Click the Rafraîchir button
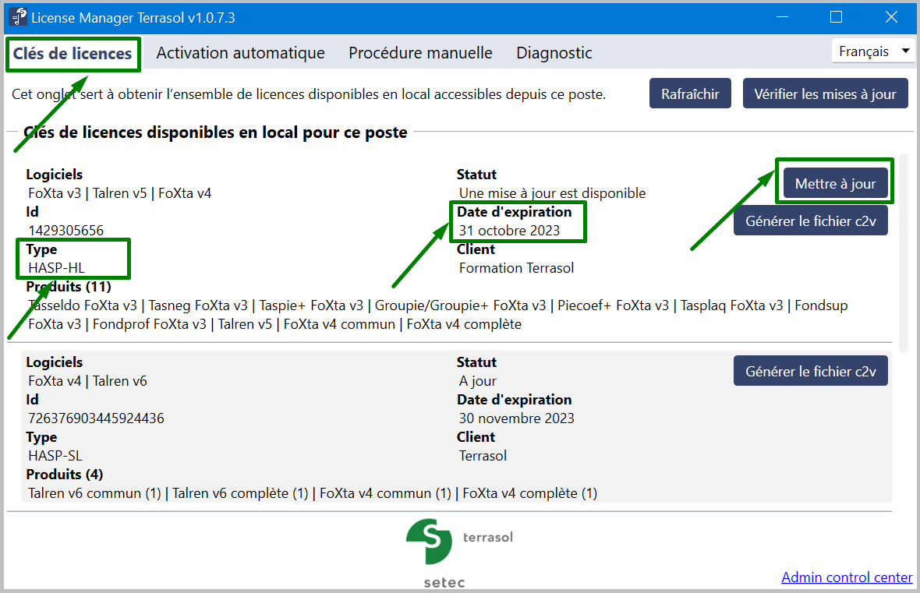The width and height of the screenshot is (920, 593). [x=690, y=94]
